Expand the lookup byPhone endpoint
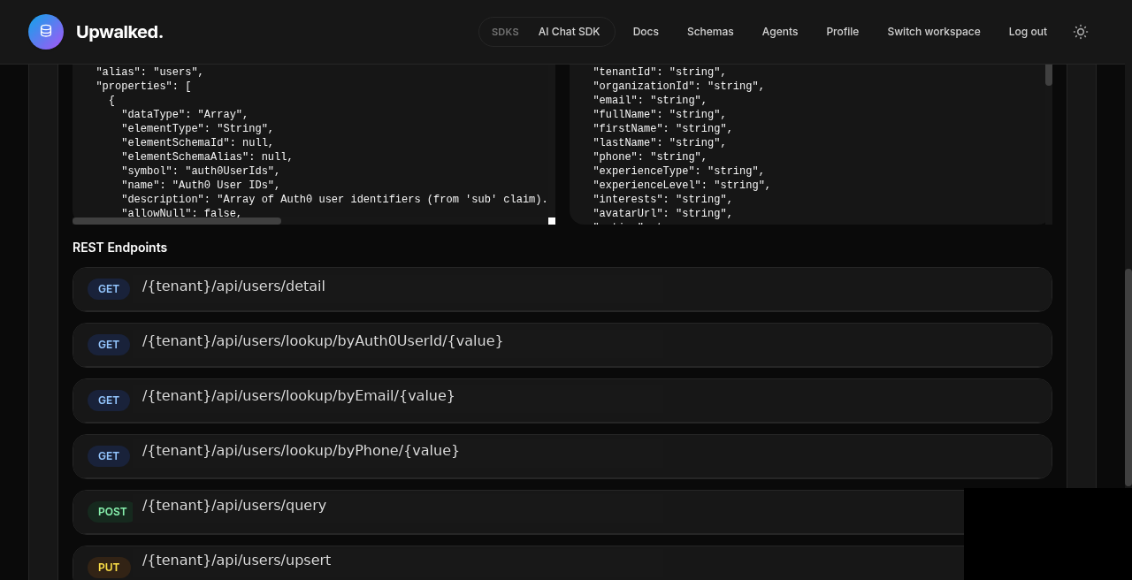This screenshot has height=580, width=1132. [x=562, y=456]
